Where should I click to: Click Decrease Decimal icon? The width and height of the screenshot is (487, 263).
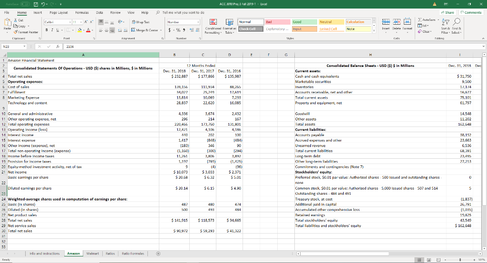(197, 30)
